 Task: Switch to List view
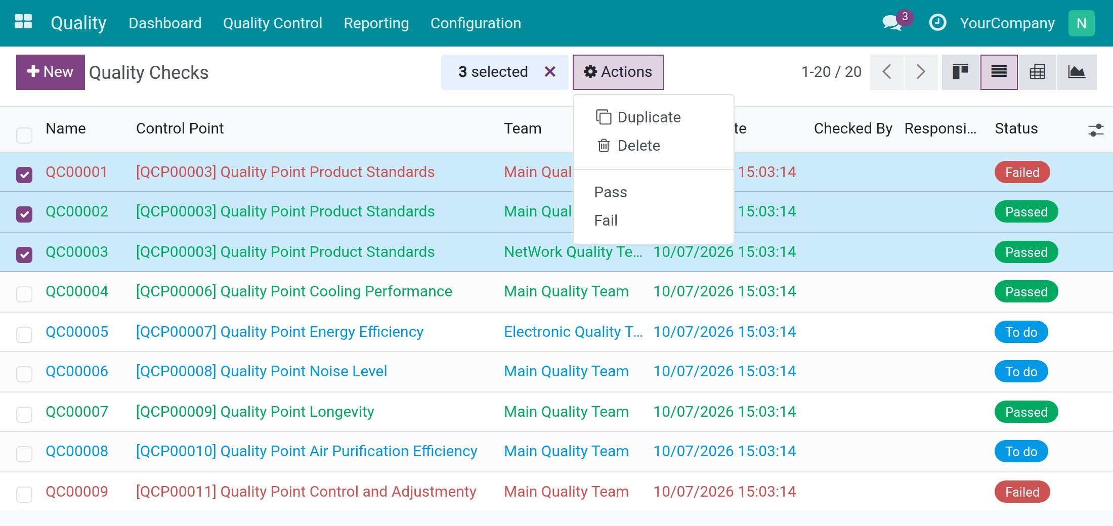coord(999,72)
